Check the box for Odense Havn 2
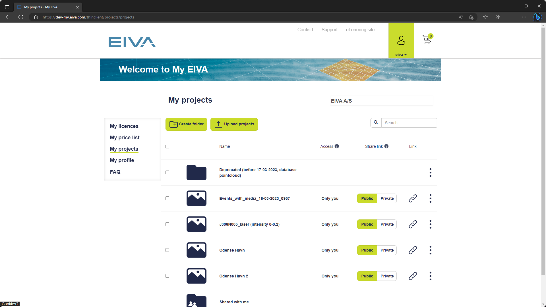This screenshot has height=307, width=546. coord(167,276)
